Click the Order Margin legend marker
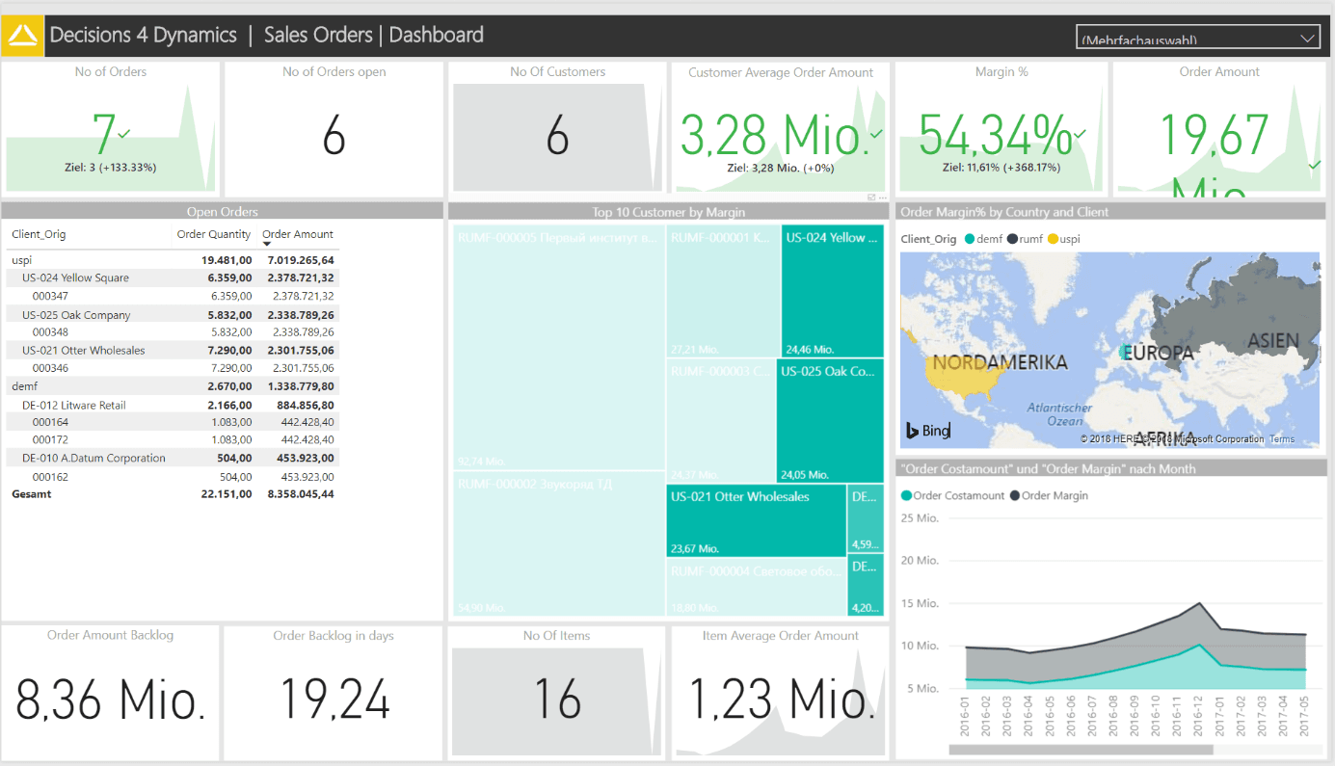Screen dimensions: 1335x766 click(1014, 495)
